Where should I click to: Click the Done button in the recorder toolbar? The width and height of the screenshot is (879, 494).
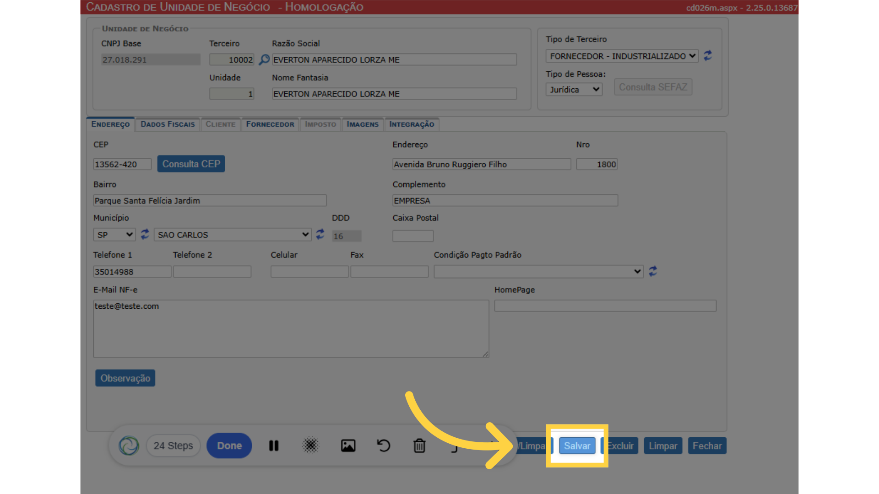click(x=229, y=446)
